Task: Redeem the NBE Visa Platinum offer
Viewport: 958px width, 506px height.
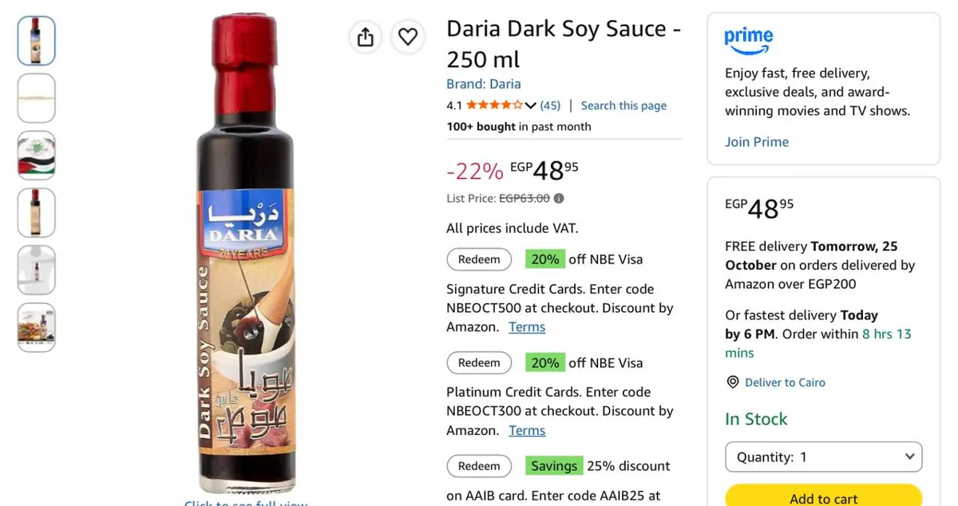Action: point(479,362)
